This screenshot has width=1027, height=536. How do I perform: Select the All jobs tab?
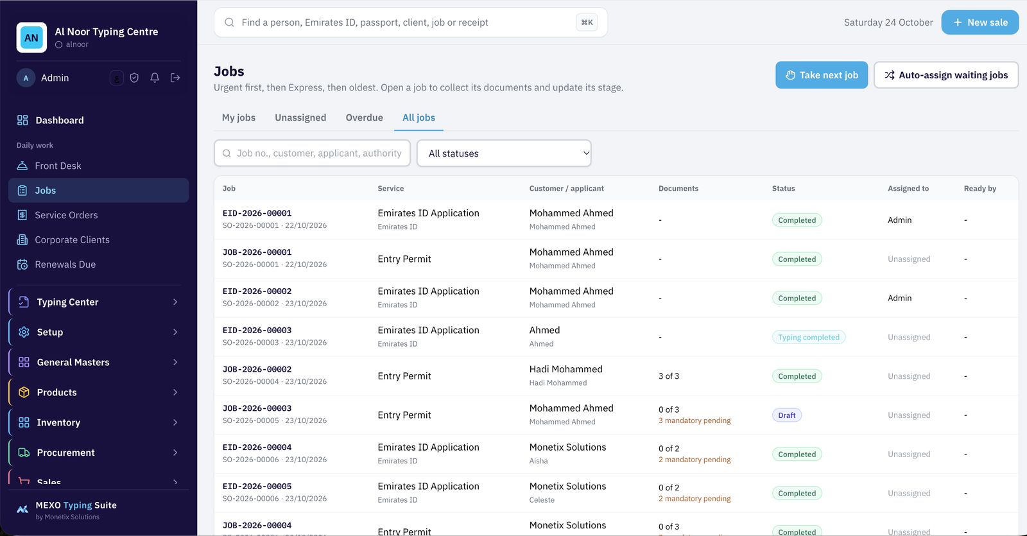tap(419, 117)
